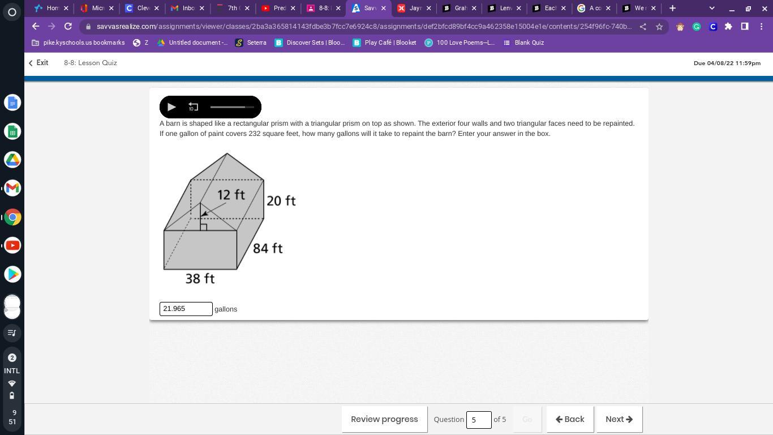Open pike.kyschools.us bookmarks folder
This screenshot has width=773, height=435.
pos(78,42)
